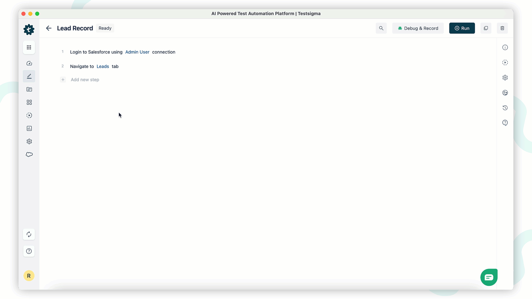Screen dimensions: 532x299
Task: Open the run results play-circle icon
Action: click(29, 115)
